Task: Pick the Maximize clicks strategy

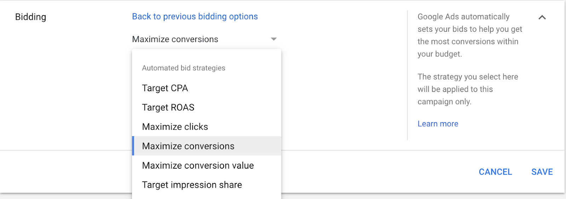Action: pyautogui.click(x=175, y=127)
